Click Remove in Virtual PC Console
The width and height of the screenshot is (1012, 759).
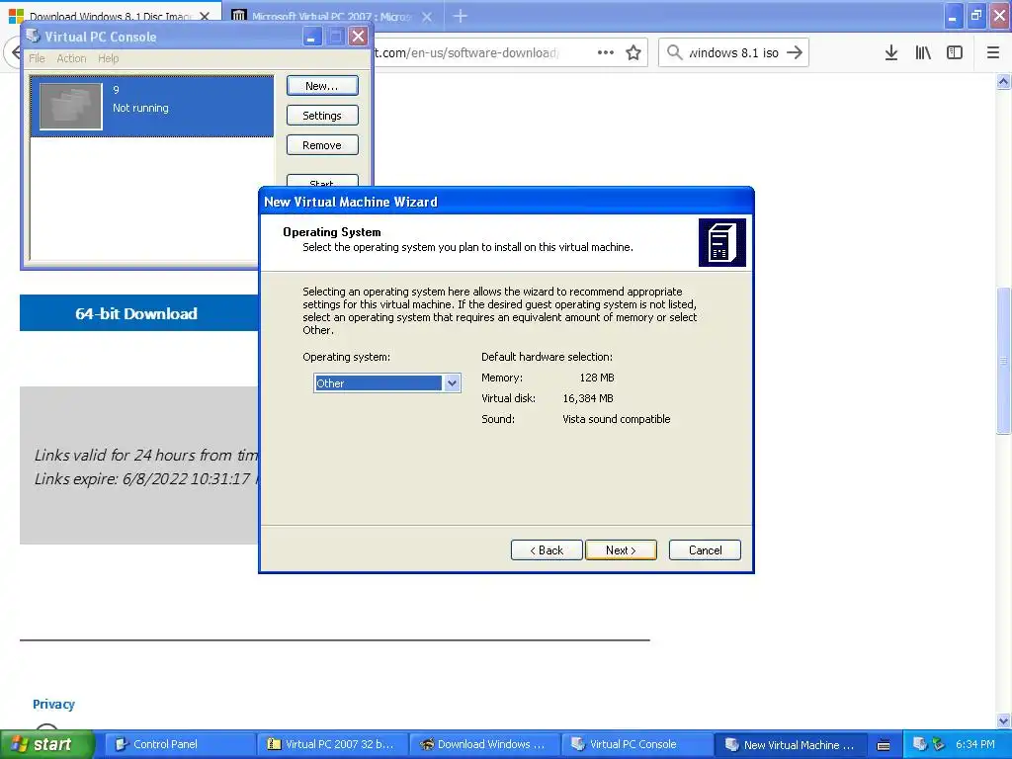(x=322, y=145)
